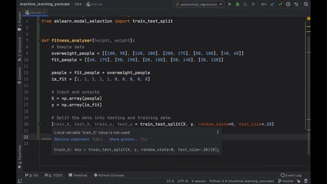This screenshot has height=184, width=327.
Task: Open Python 3.8 interpreter selector
Action: click(242, 181)
